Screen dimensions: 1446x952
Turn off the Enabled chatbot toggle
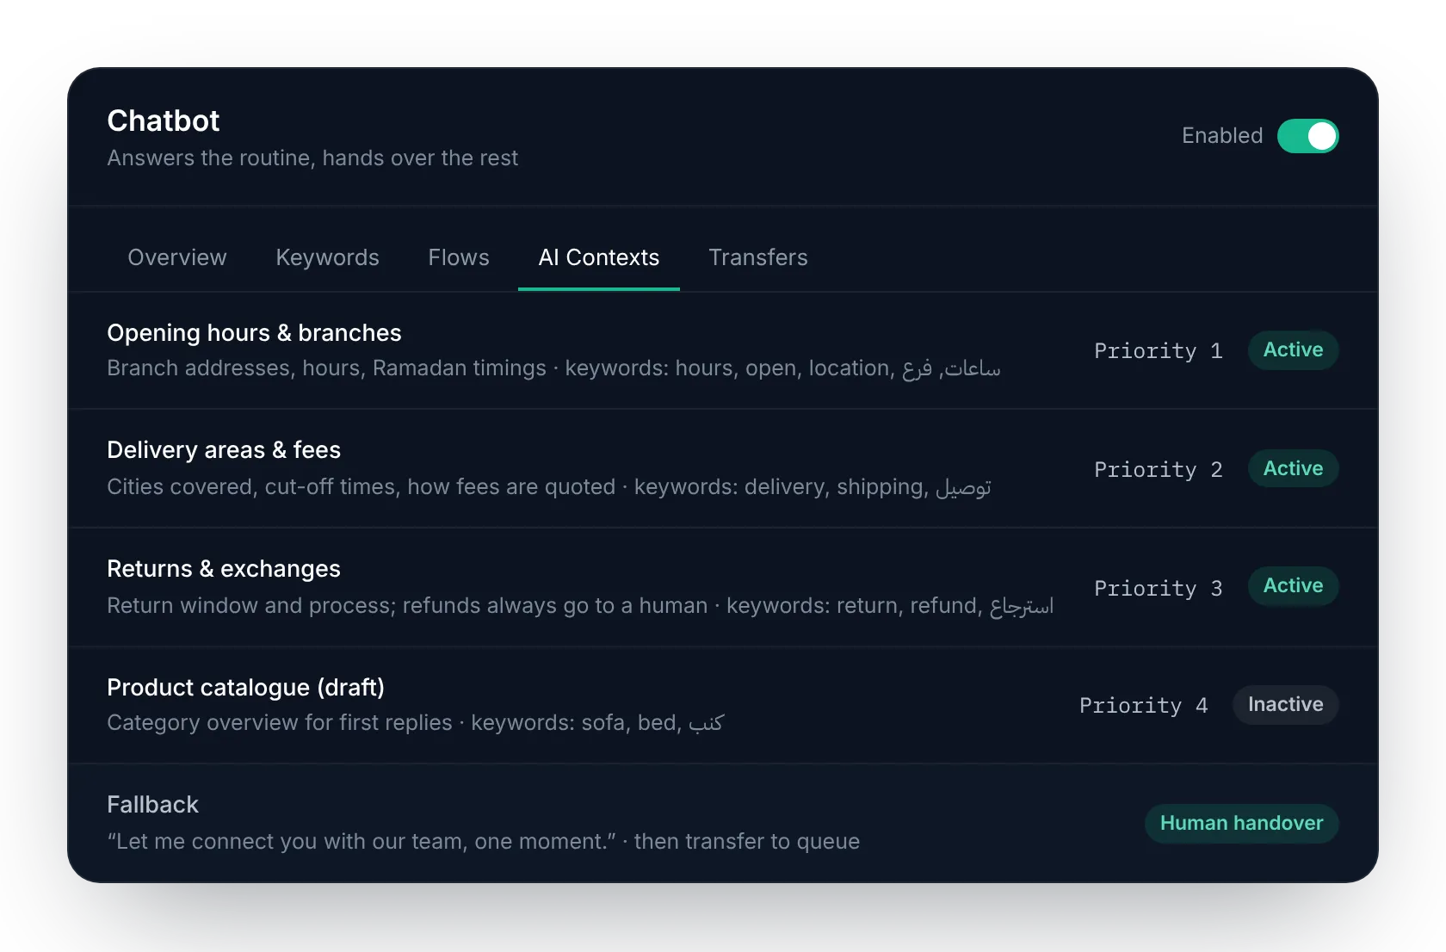(1307, 136)
